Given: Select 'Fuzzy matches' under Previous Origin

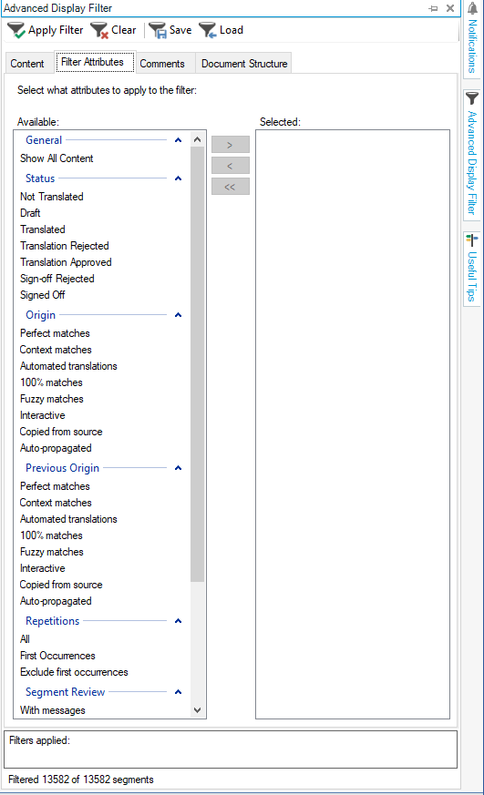Looking at the screenshot, I should 52,552.
